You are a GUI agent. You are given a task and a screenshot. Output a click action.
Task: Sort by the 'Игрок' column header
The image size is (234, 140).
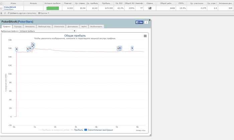coord(13,3)
